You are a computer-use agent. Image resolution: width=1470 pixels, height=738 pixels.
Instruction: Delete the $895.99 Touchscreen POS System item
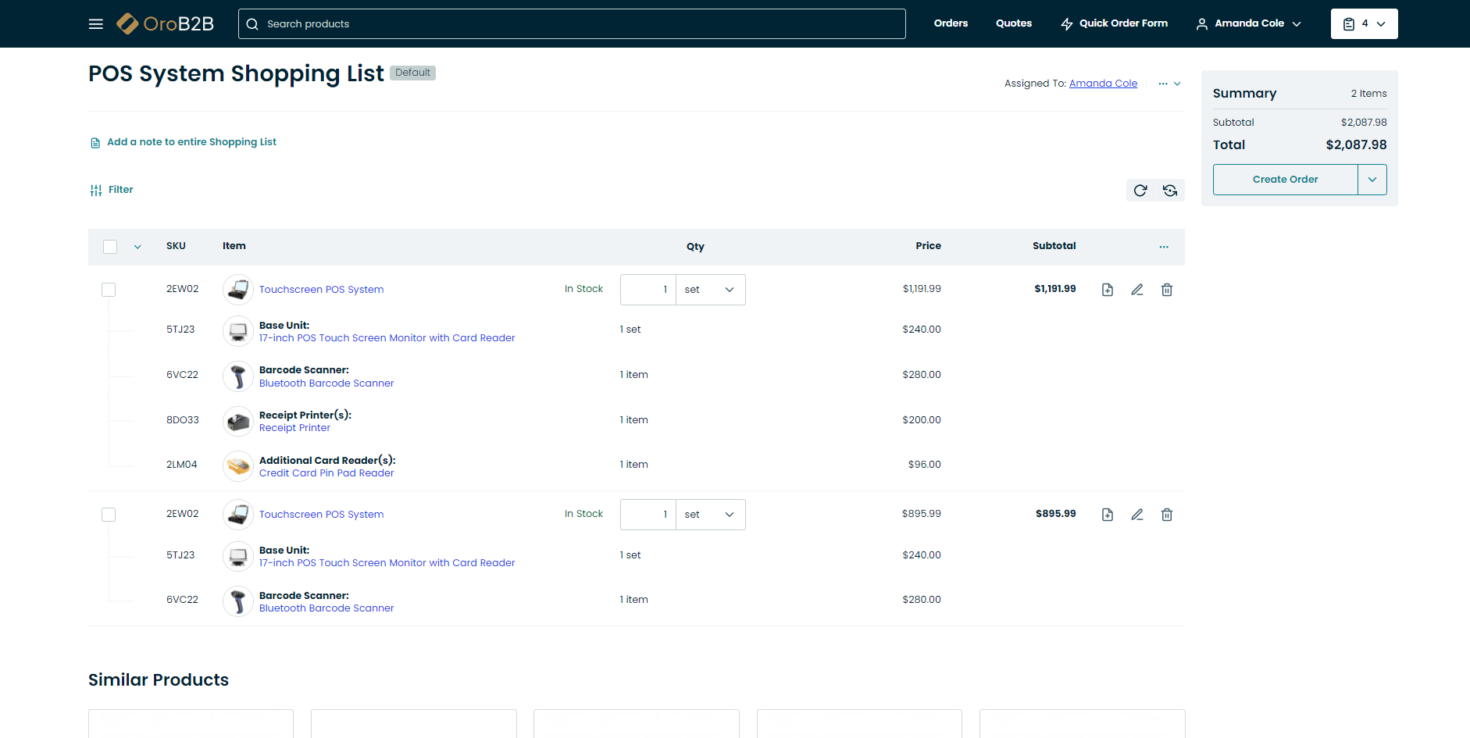[1167, 515]
